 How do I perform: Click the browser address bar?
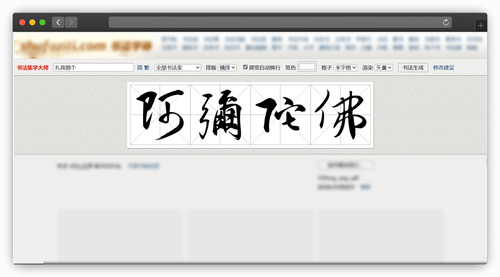(x=280, y=22)
